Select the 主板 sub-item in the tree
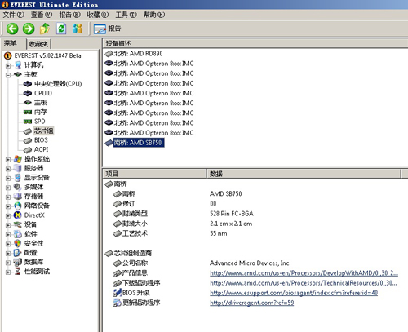Screen dimensions: 408x332 (41, 103)
